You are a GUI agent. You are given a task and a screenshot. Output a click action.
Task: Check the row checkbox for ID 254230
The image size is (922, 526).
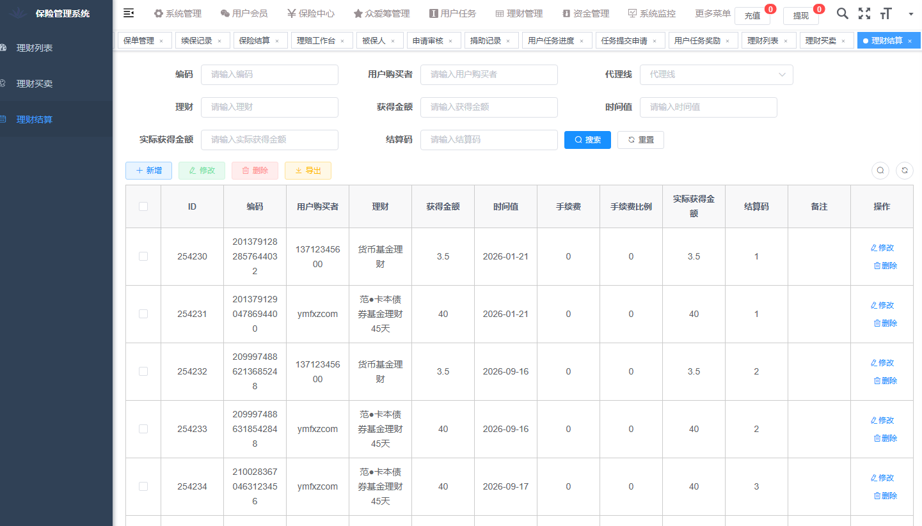143,256
